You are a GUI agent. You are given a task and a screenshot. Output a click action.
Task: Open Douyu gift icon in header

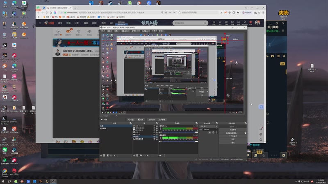[x=251, y=22]
